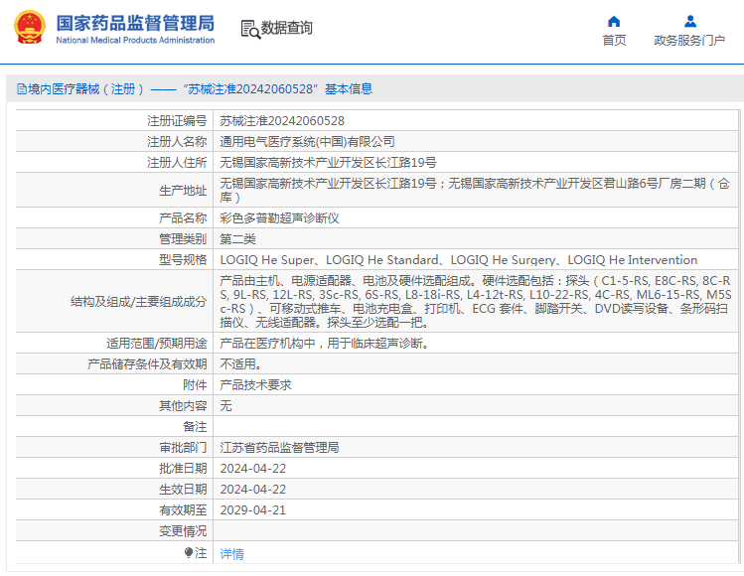This screenshot has width=744, height=576.
Task: Click the 结构及组成/主要组成成分 label
Action: 138,302
